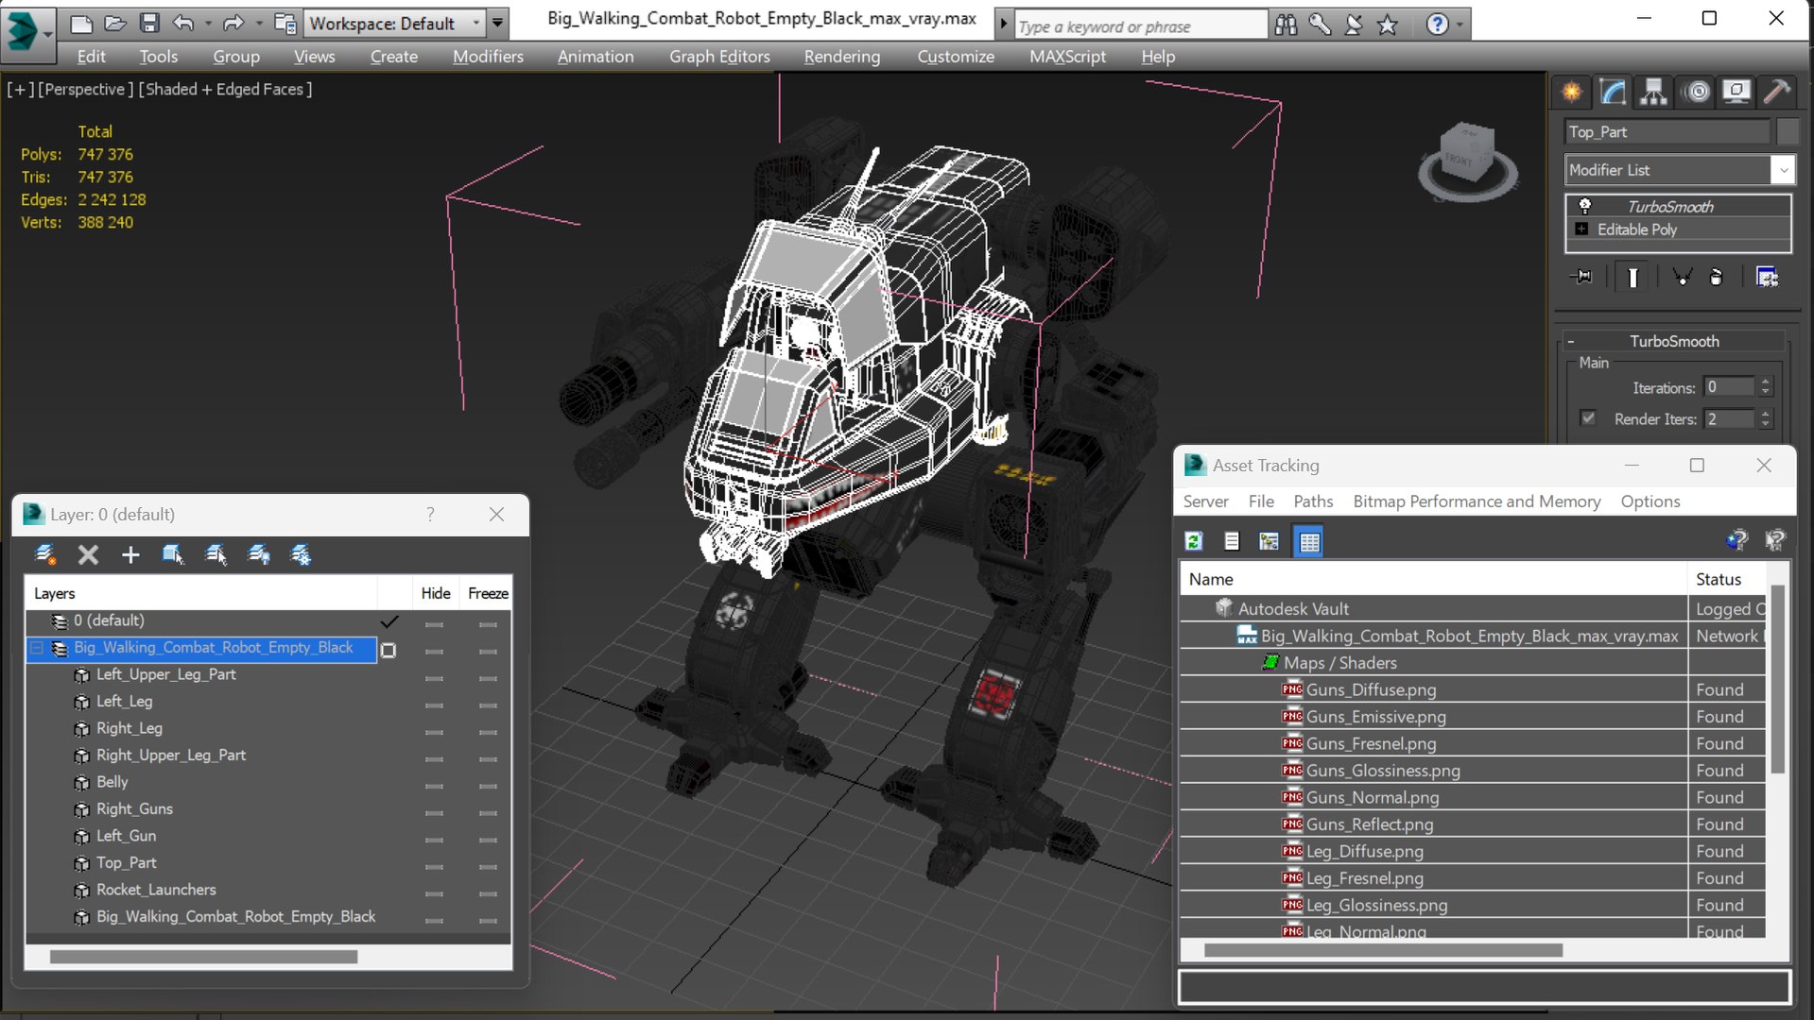This screenshot has width=1814, height=1020.
Task: Open the Graph Editors menu
Action: [x=719, y=57]
